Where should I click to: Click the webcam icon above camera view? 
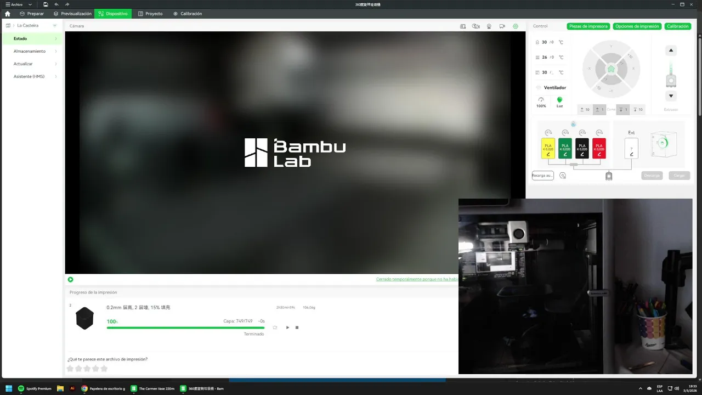pyautogui.click(x=489, y=26)
